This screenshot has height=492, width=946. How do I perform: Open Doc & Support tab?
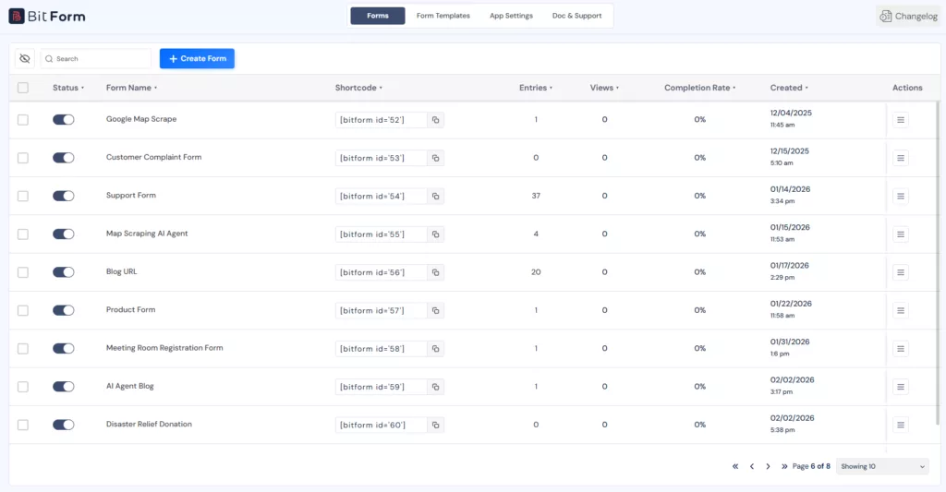[x=576, y=16]
